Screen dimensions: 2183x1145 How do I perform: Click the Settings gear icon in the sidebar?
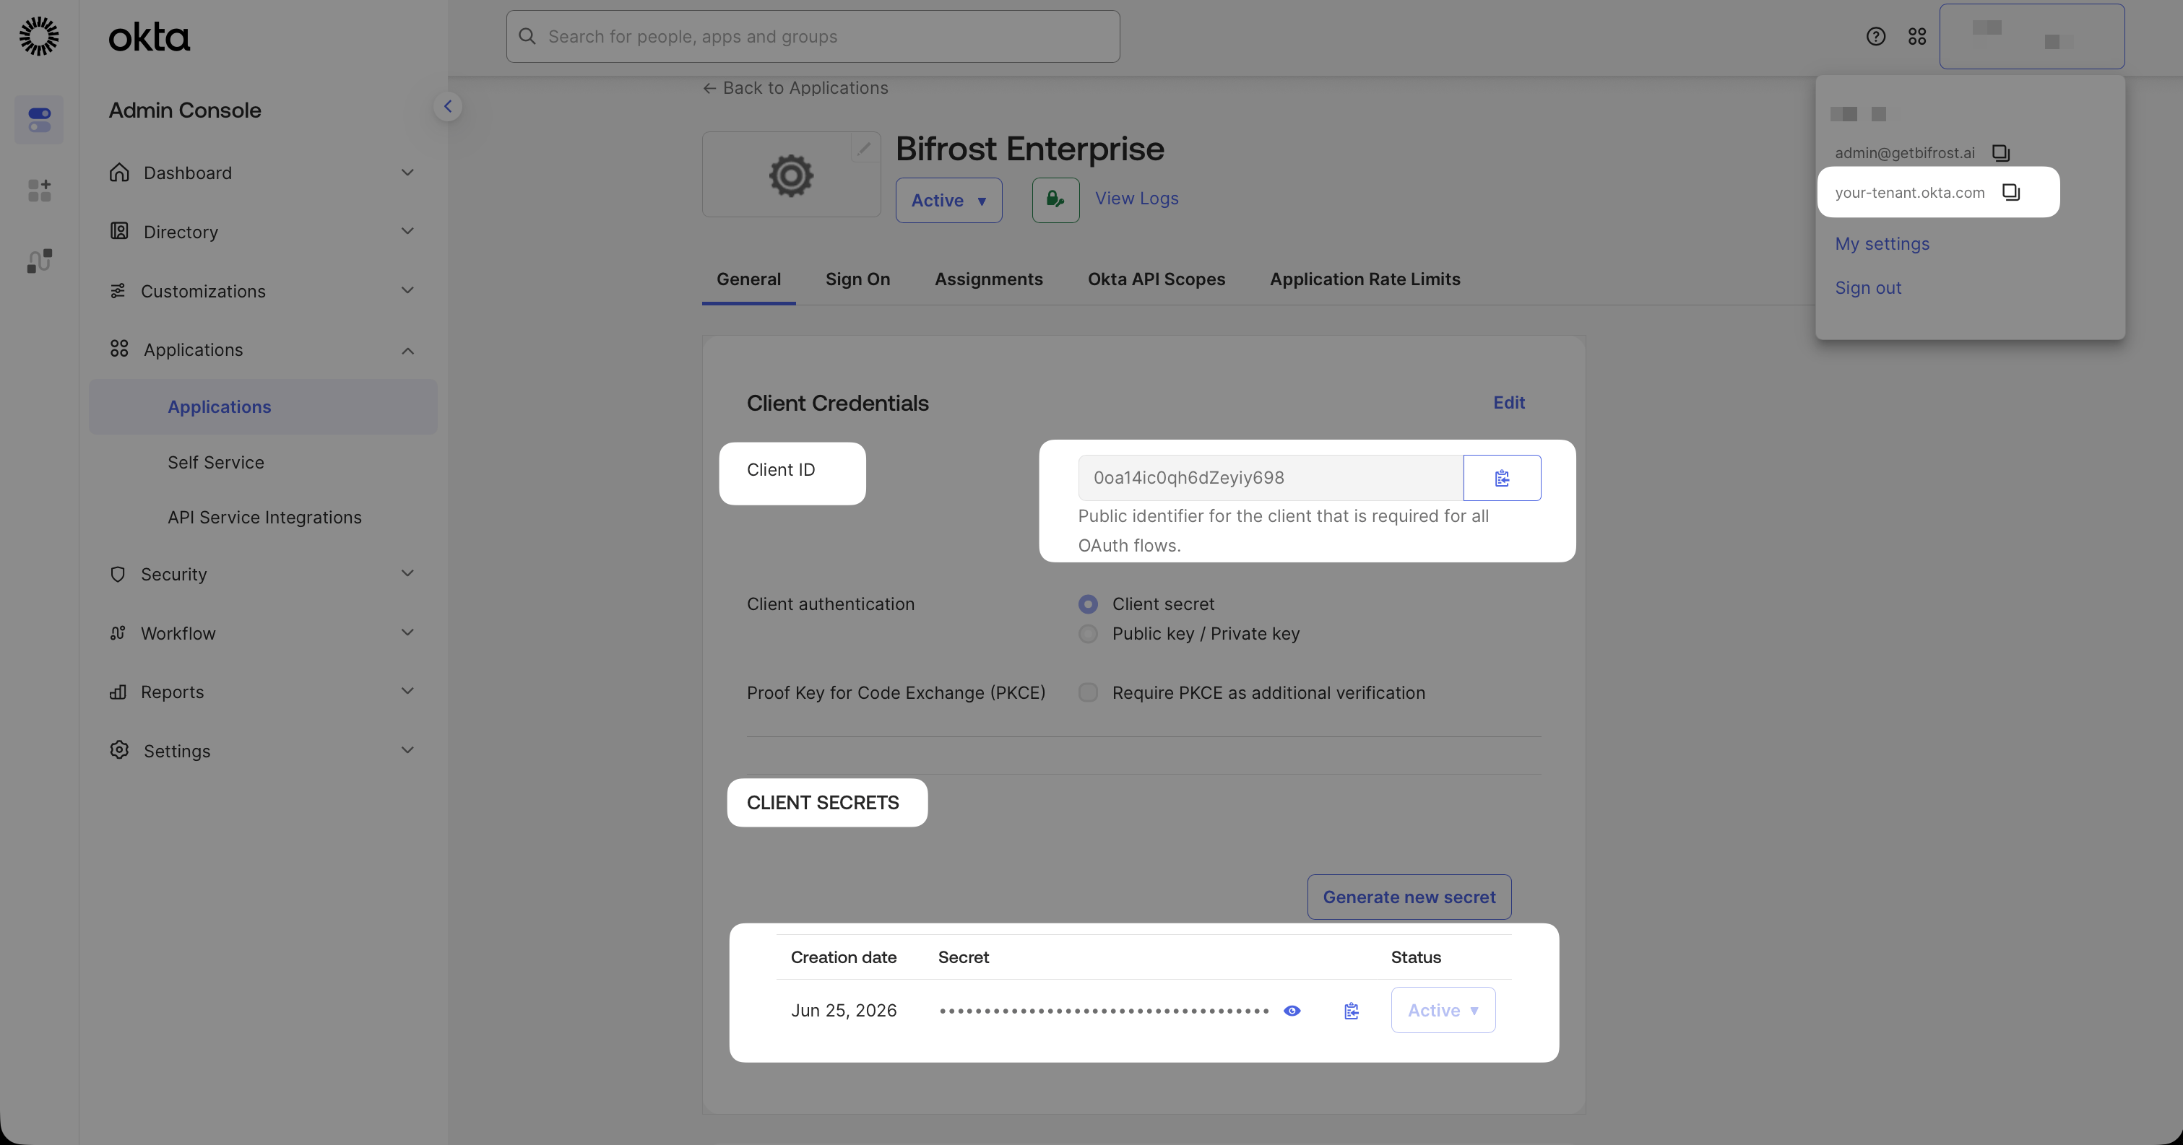(x=119, y=750)
